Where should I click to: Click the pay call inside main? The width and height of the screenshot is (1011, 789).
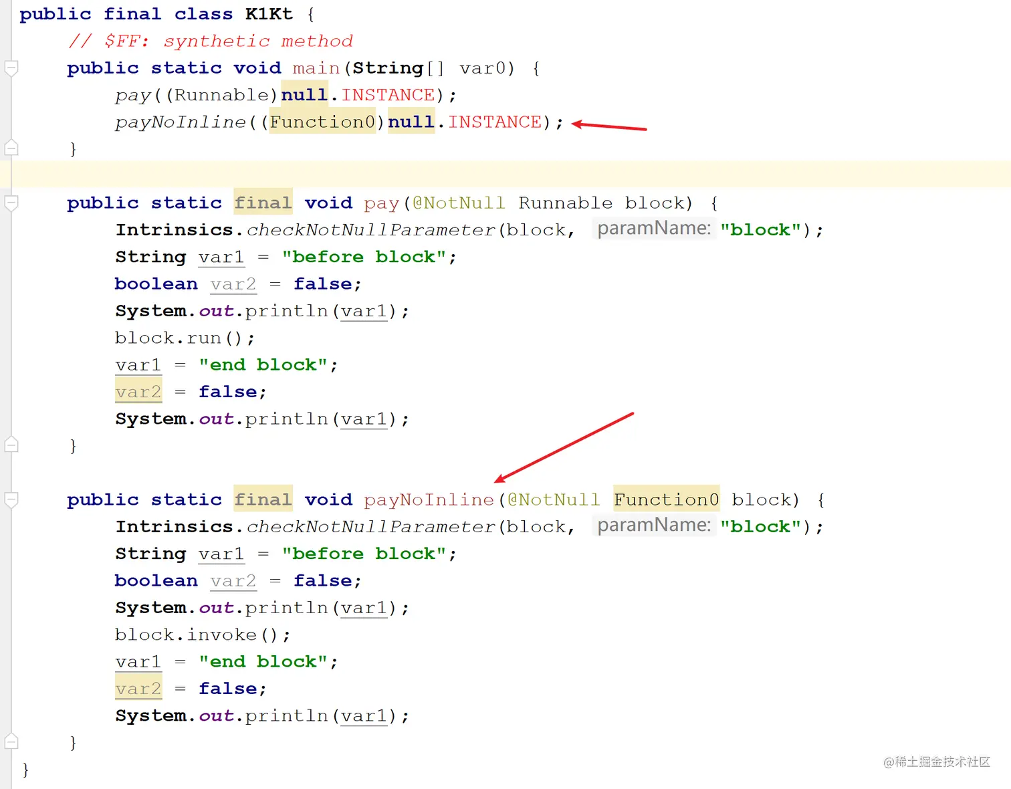(x=133, y=96)
